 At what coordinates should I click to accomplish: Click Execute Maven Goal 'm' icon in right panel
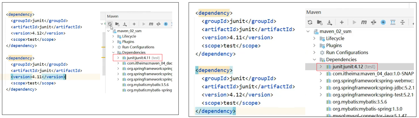364,22
